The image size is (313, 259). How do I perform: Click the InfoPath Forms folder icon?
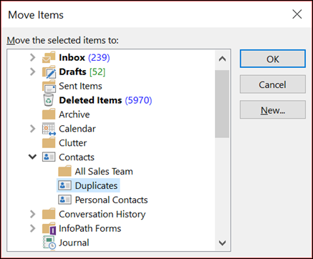point(49,228)
